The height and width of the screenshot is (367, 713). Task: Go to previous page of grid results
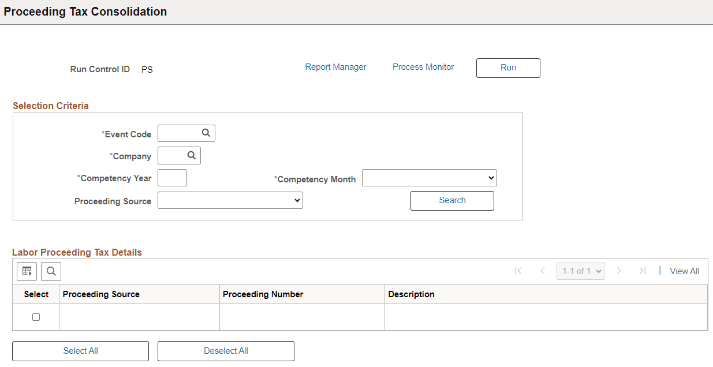[542, 271]
